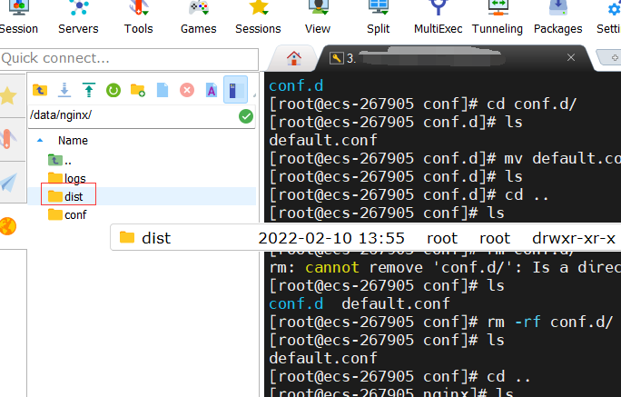Go to parent directory icon

[x=40, y=90]
